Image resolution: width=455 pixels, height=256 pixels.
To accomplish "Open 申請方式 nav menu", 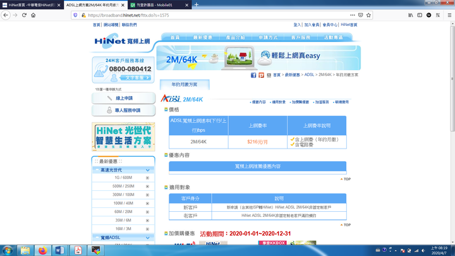I will [x=268, y=37].
